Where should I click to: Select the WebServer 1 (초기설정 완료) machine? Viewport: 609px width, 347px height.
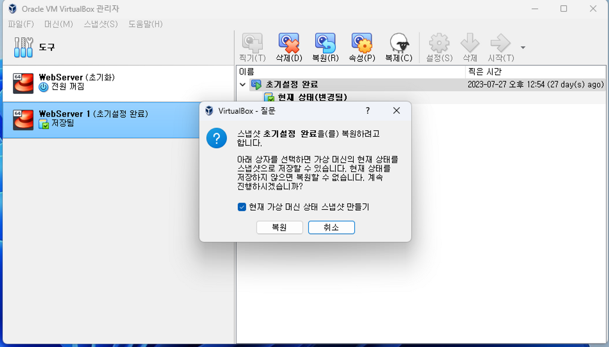101,120
